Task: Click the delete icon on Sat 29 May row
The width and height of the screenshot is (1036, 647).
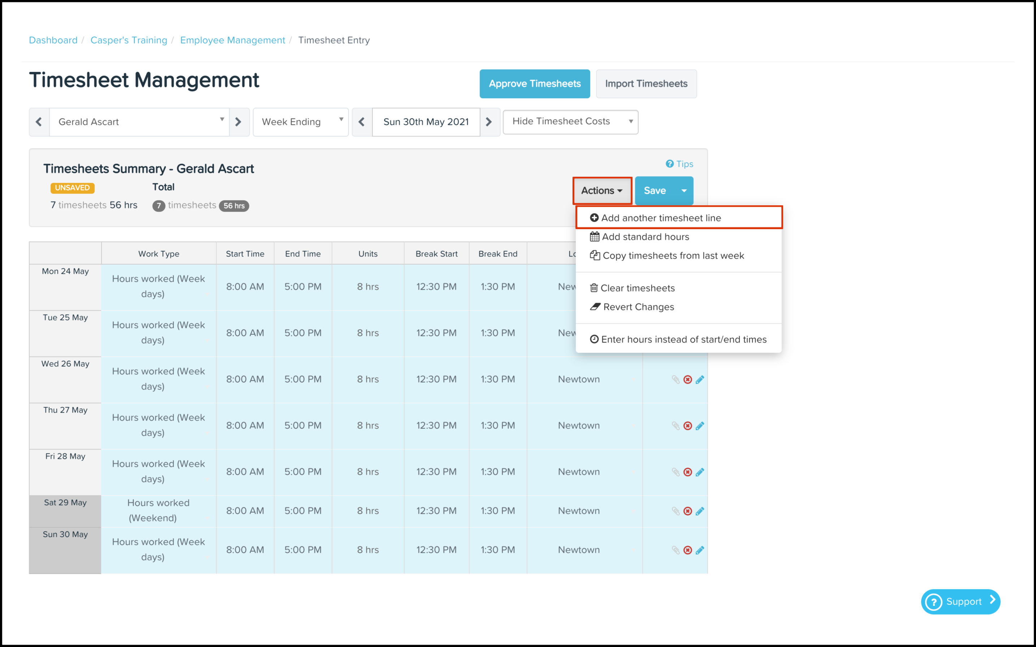Action: point(687,511)
